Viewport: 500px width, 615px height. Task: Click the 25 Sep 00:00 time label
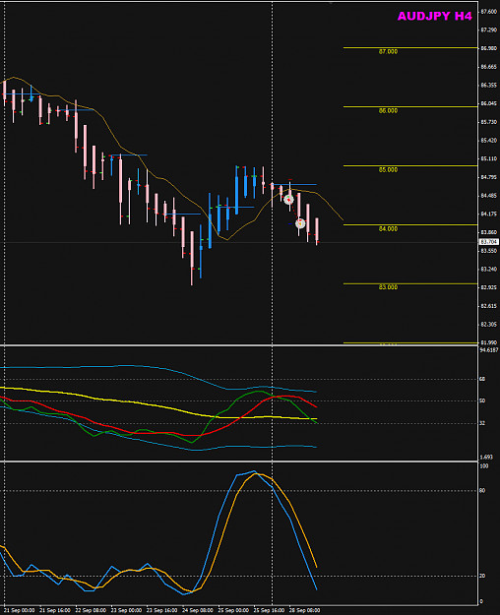point(233,611)
